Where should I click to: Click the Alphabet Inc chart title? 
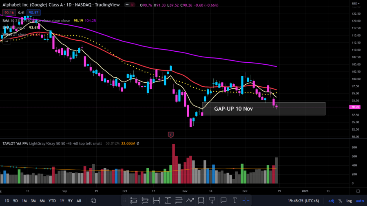tap(61, 4)
